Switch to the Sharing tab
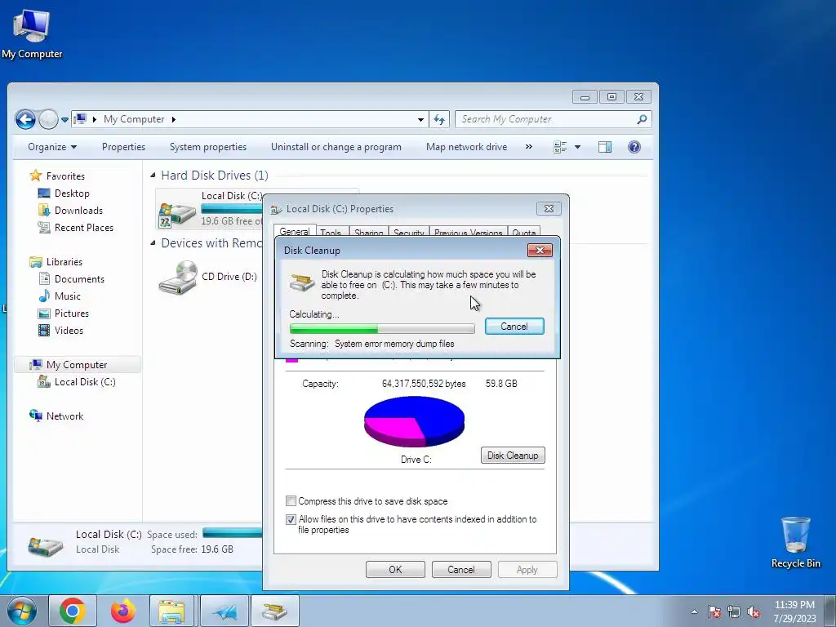Viewport: 836px width, 627px height. (369, 233)
